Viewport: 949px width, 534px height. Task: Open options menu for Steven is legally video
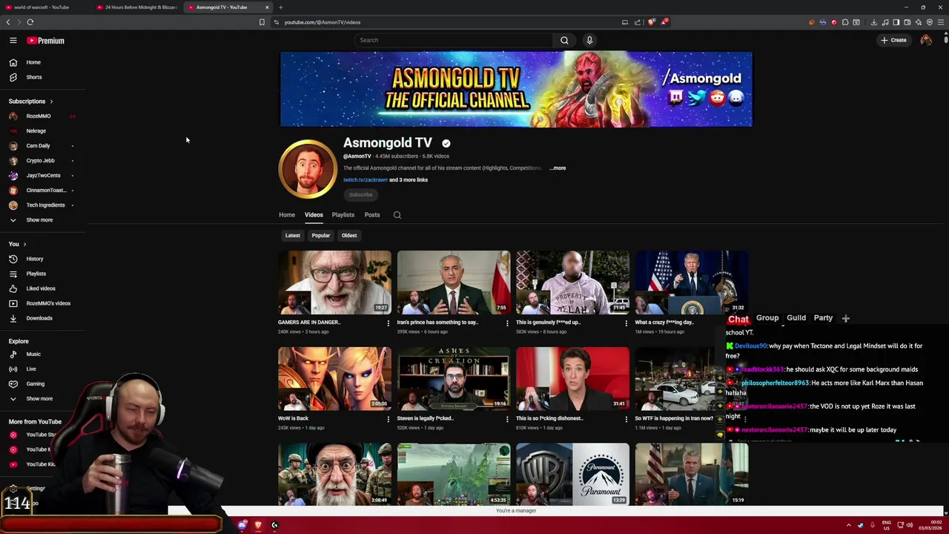click(507, 420)
